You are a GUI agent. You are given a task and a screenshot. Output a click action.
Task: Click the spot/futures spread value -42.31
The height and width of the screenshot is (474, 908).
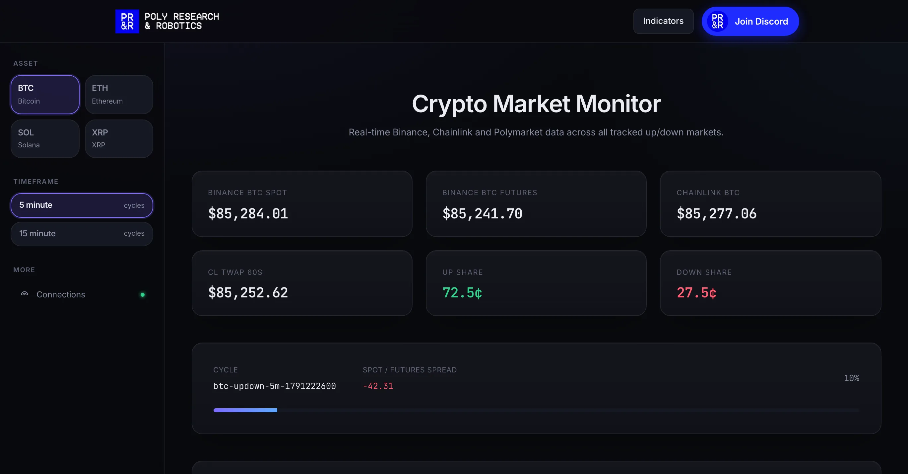coord(378,386)
